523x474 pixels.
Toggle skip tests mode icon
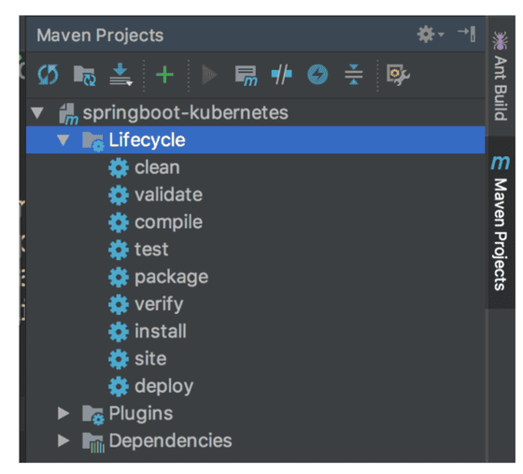[x=318, y=74]
